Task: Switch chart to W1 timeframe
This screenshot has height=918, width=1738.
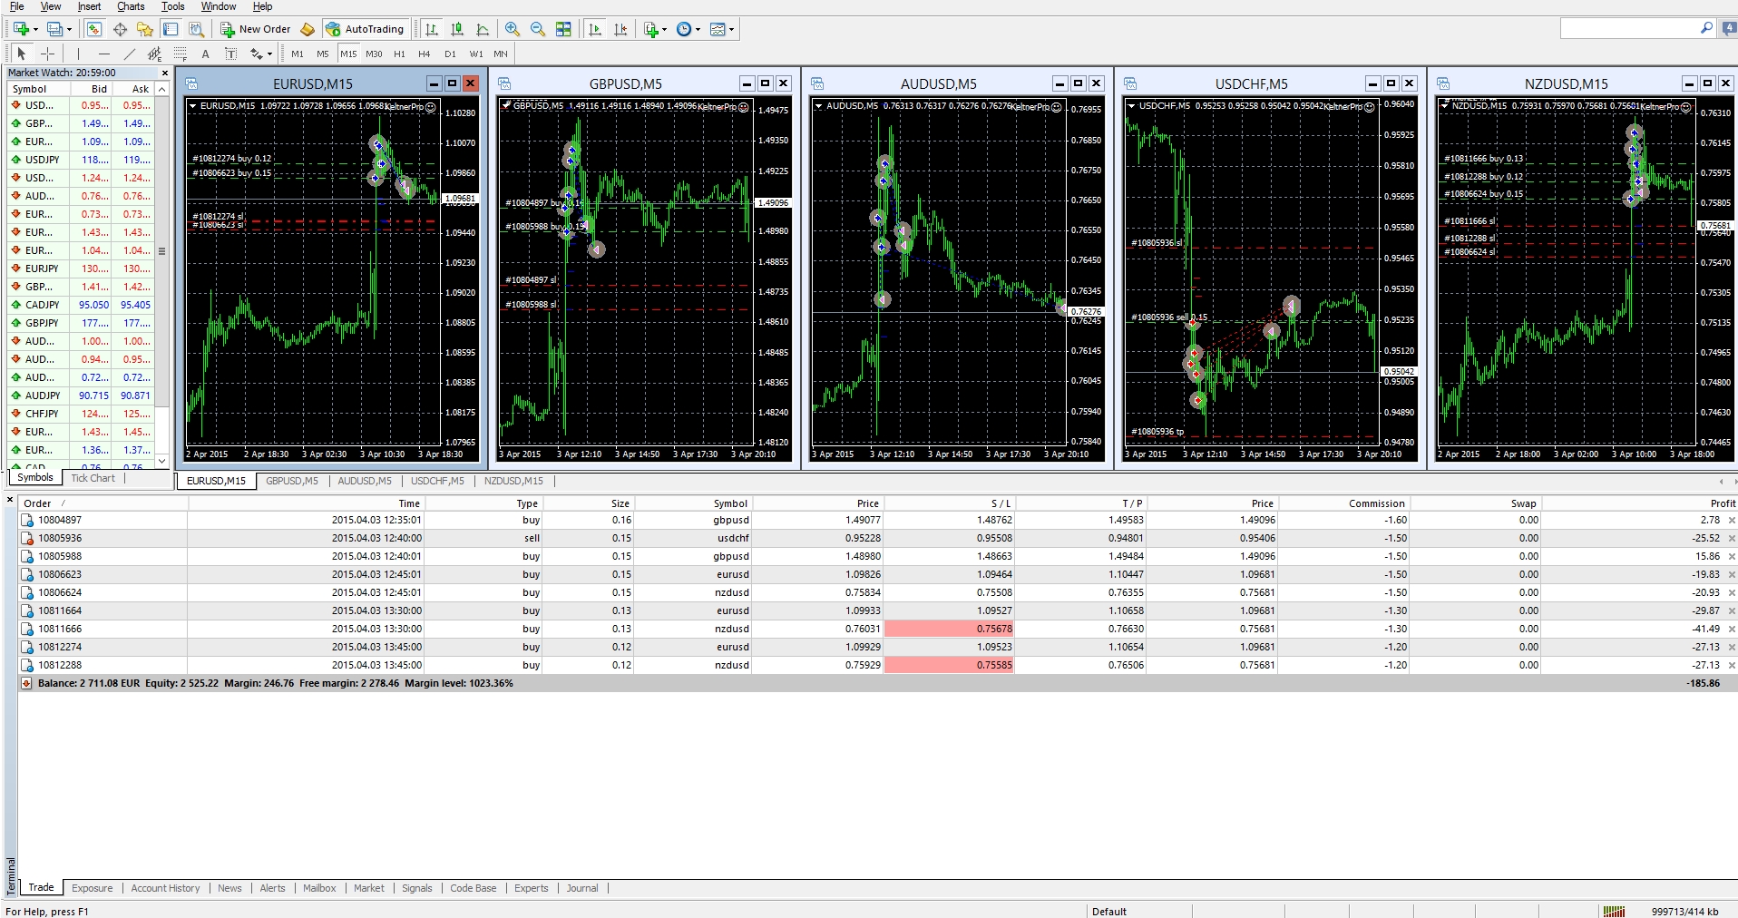Action: pos(476,54)
